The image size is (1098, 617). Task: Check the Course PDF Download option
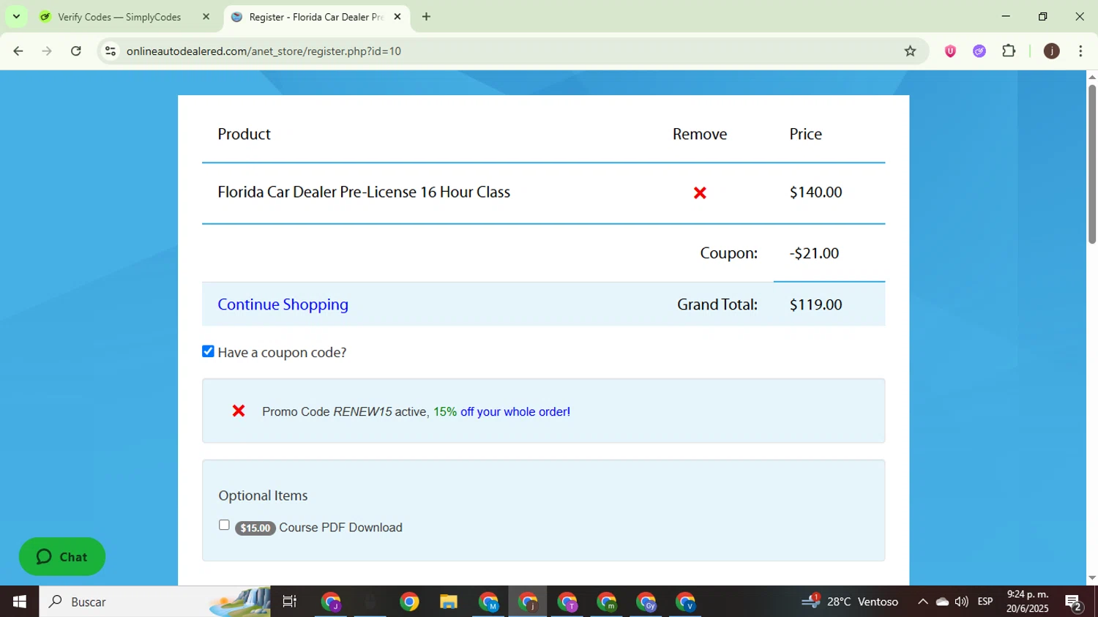pyautogui.click(x=224, y=525)
